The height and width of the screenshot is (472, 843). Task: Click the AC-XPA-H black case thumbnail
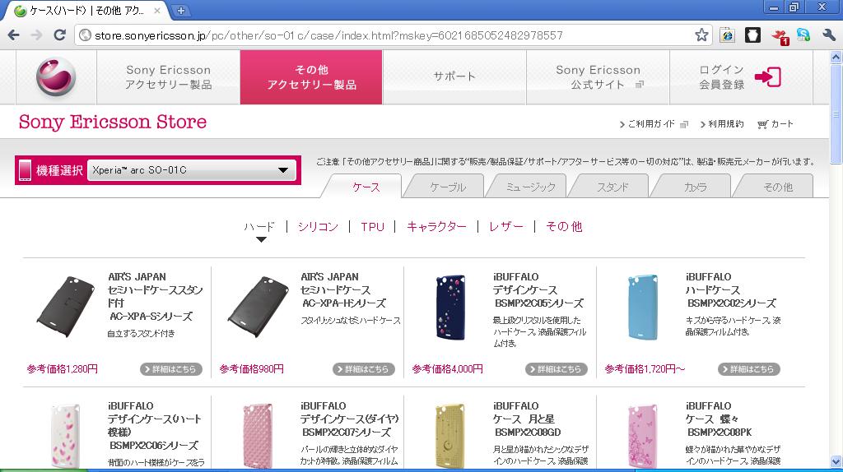pos(258,307)
